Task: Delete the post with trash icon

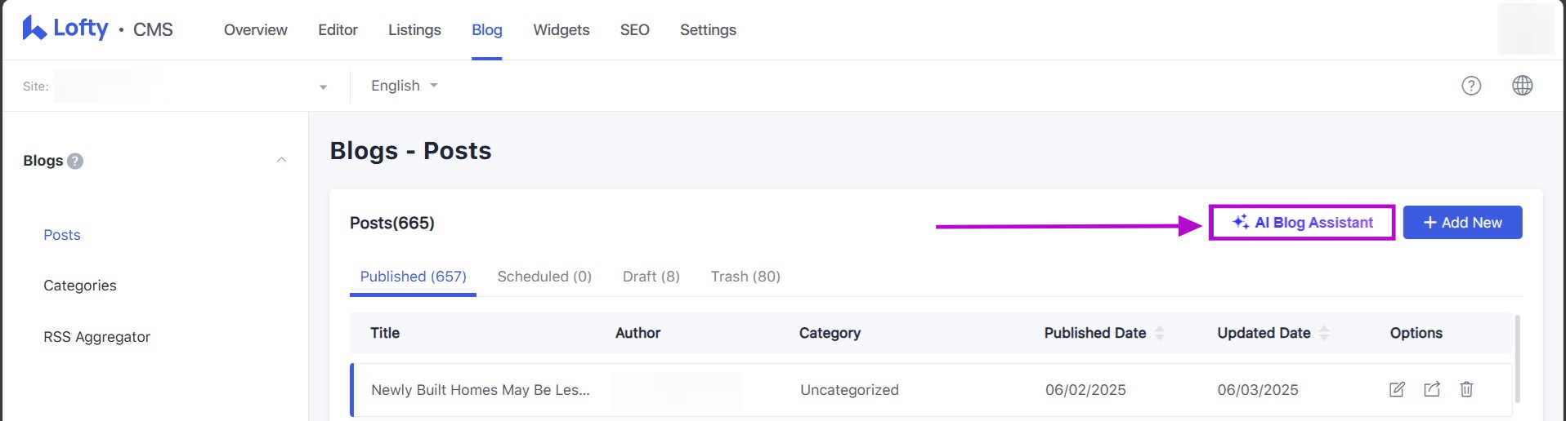Action: click(1466, 389)
